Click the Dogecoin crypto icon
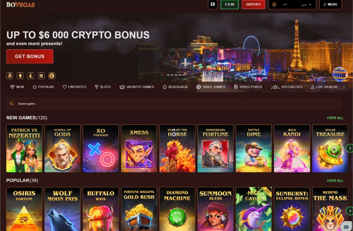The height and width of the screenshot is (231, 353). (x=52, y=76)
